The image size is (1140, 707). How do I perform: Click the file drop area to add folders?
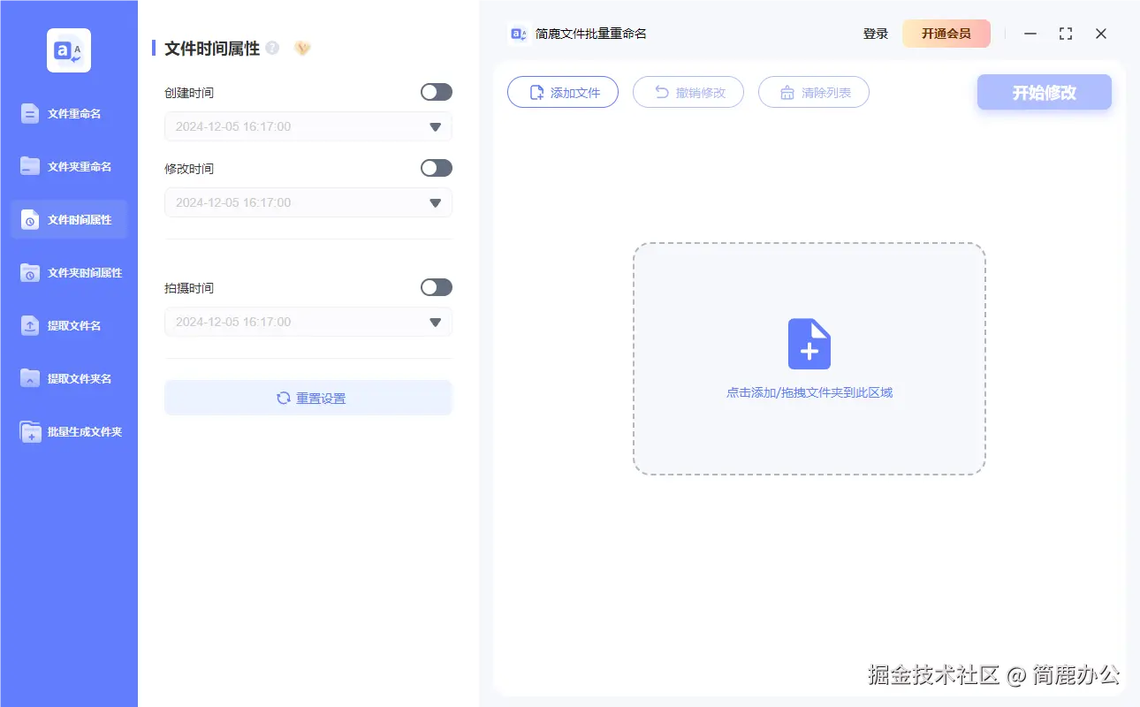pos(809,360)
